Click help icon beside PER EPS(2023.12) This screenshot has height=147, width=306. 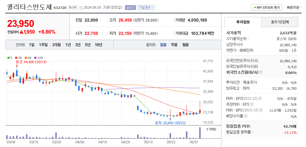pos(260,99)
